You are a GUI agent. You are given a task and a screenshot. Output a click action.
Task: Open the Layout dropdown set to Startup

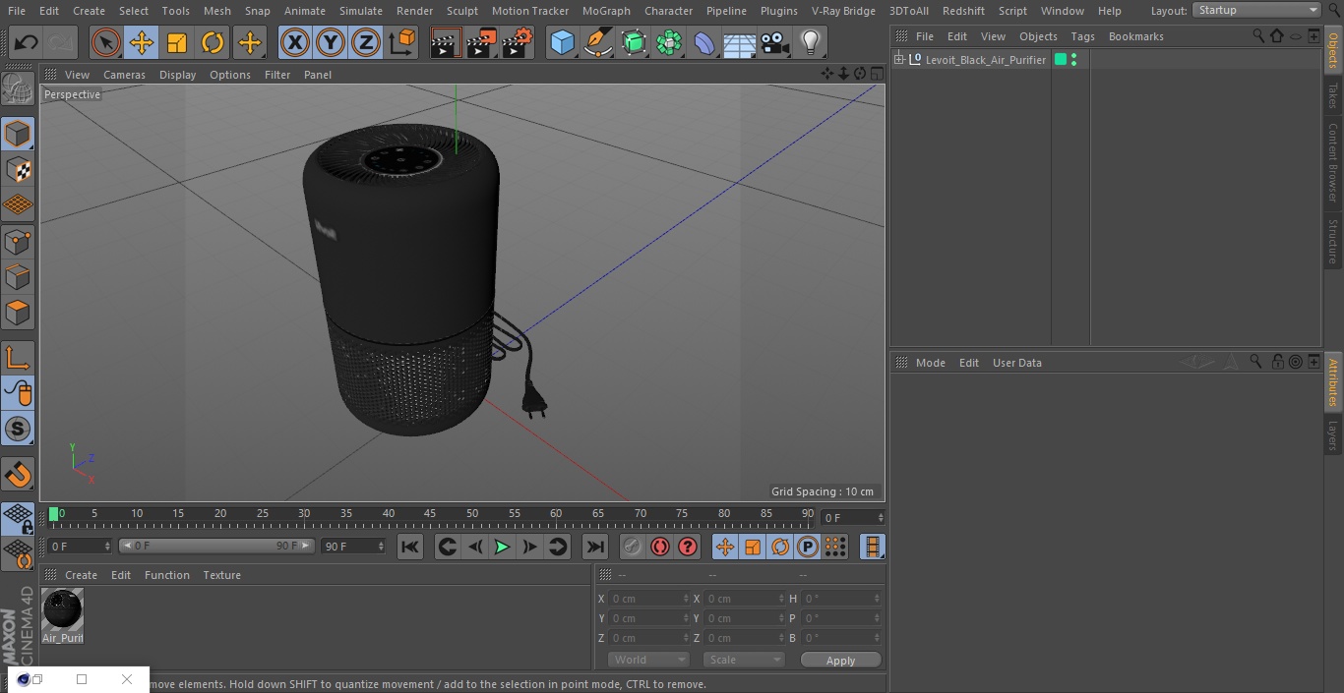pyautogui.click(x=1256, y=10)
